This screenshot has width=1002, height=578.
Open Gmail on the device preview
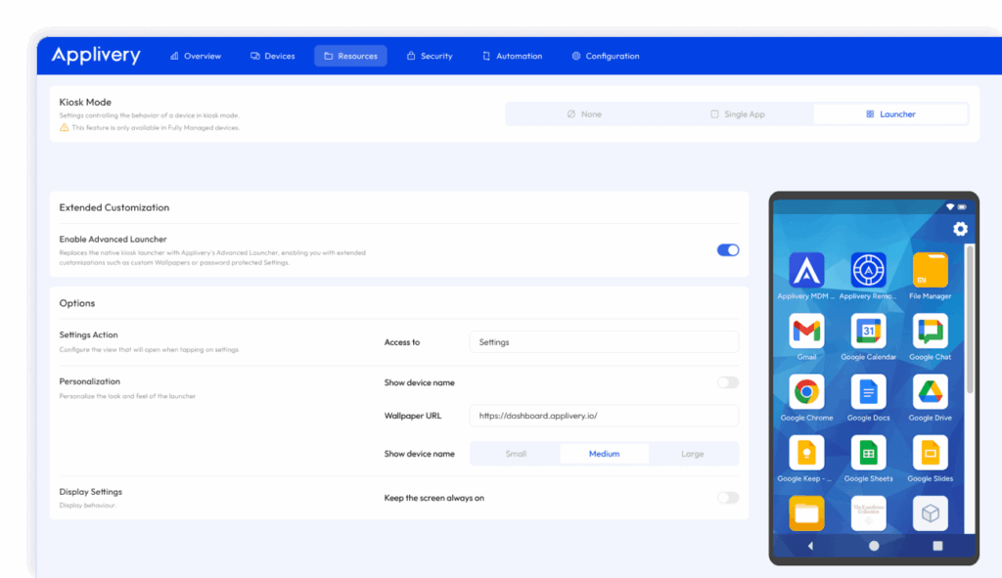point(805,333)
